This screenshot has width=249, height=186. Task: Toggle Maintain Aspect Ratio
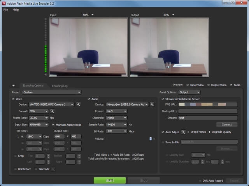tap(53, 125)
